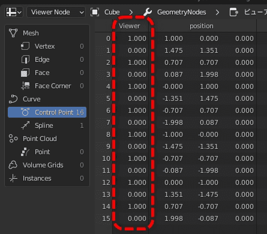
Task: Click position value -1.998 in row 7
Action: click(173, 122)
